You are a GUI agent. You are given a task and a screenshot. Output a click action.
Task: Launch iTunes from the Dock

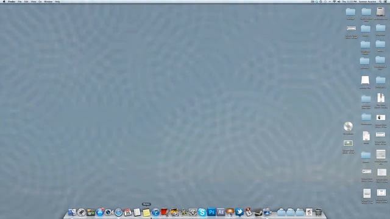tap(156, 212)
